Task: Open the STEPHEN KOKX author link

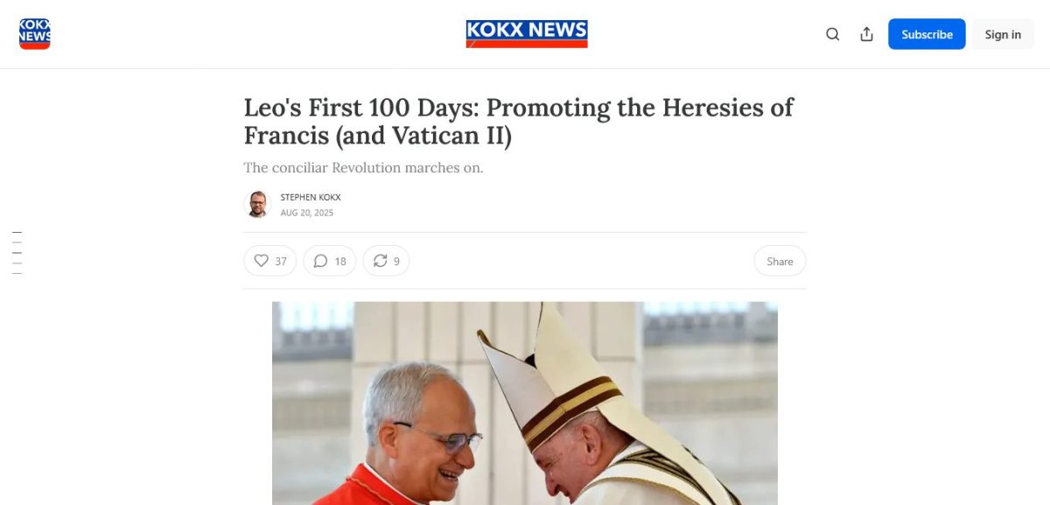Action: point(311,197)
